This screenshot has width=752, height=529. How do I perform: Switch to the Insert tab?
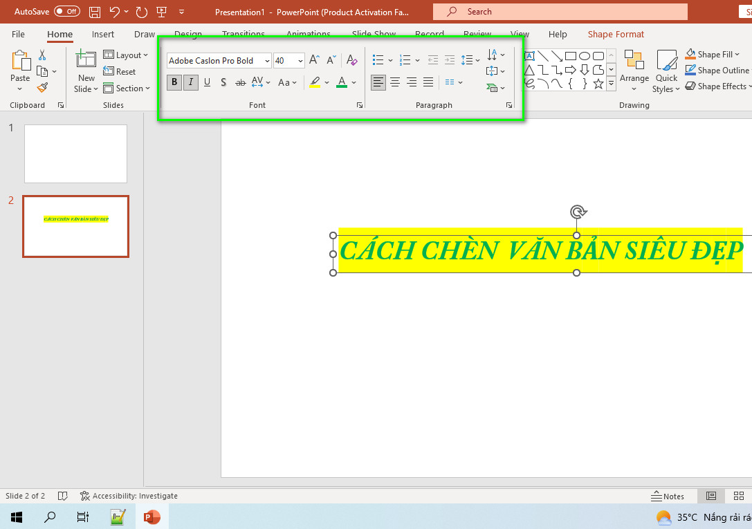click(x=103, y=34)
